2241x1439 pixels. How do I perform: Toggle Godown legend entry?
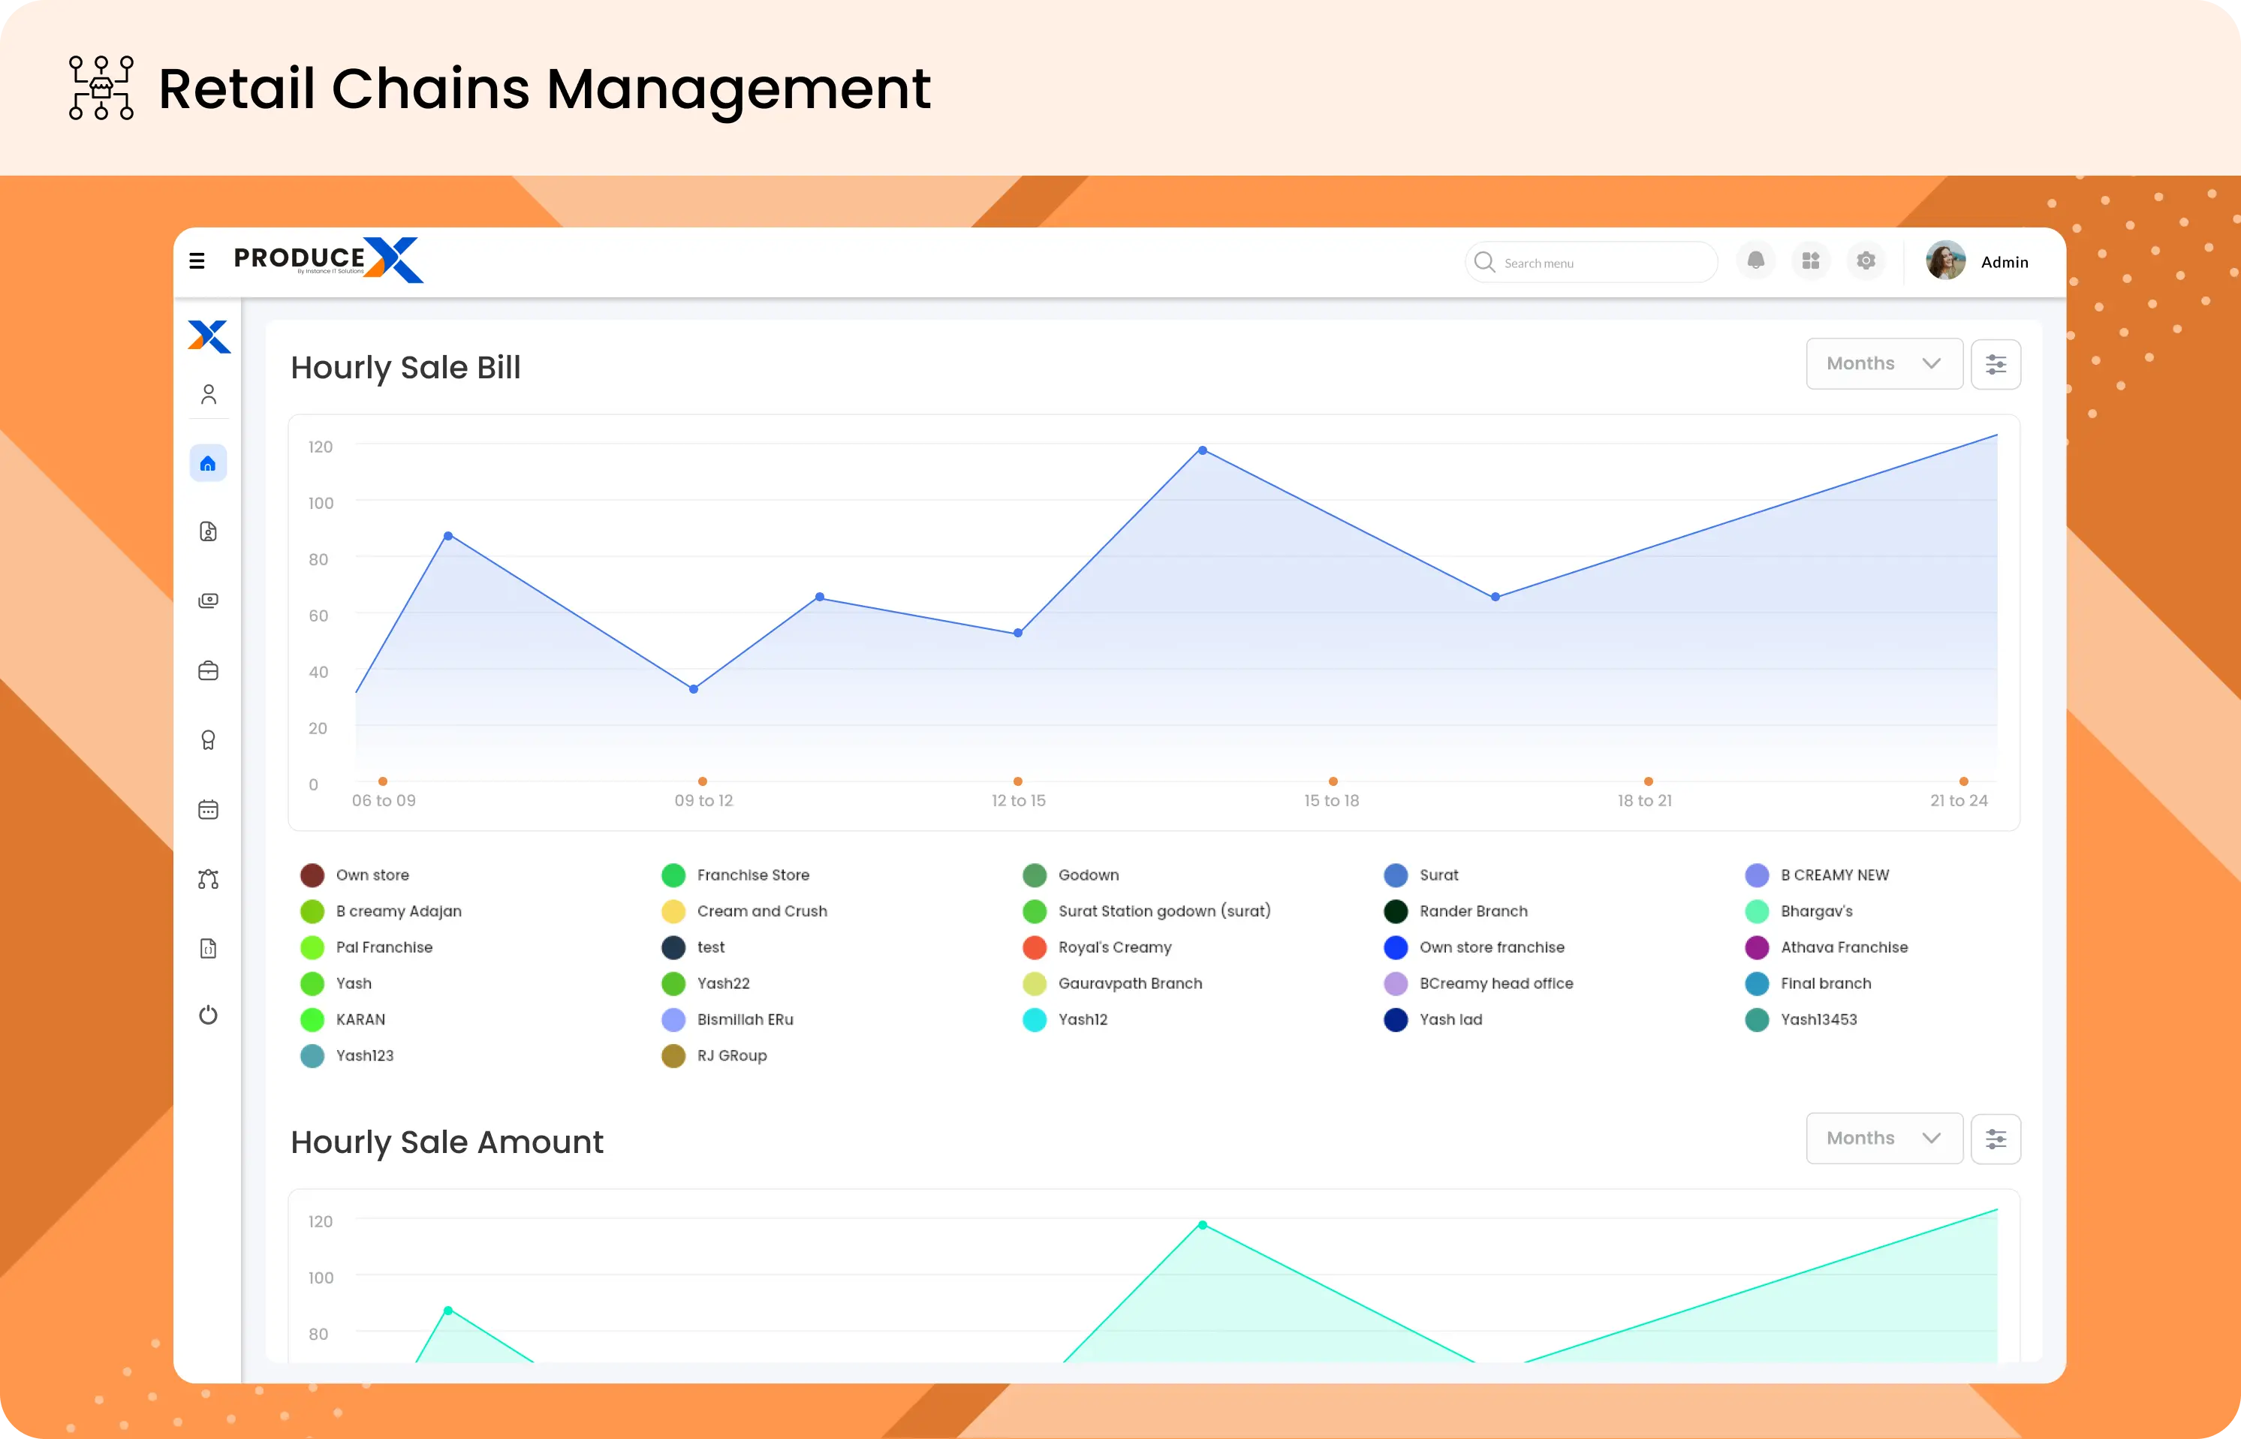1071,875
